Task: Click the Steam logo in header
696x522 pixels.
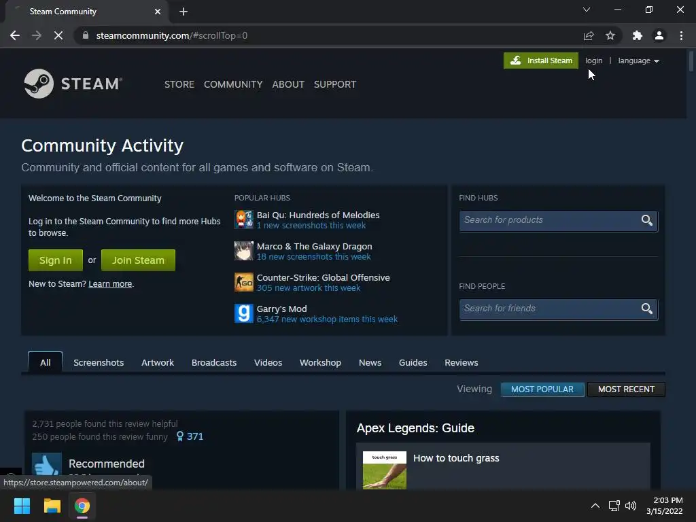Action: (x=73, y=84)
